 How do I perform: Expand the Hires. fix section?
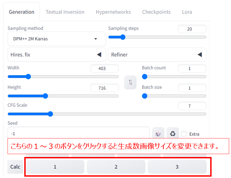coord(57,55)
